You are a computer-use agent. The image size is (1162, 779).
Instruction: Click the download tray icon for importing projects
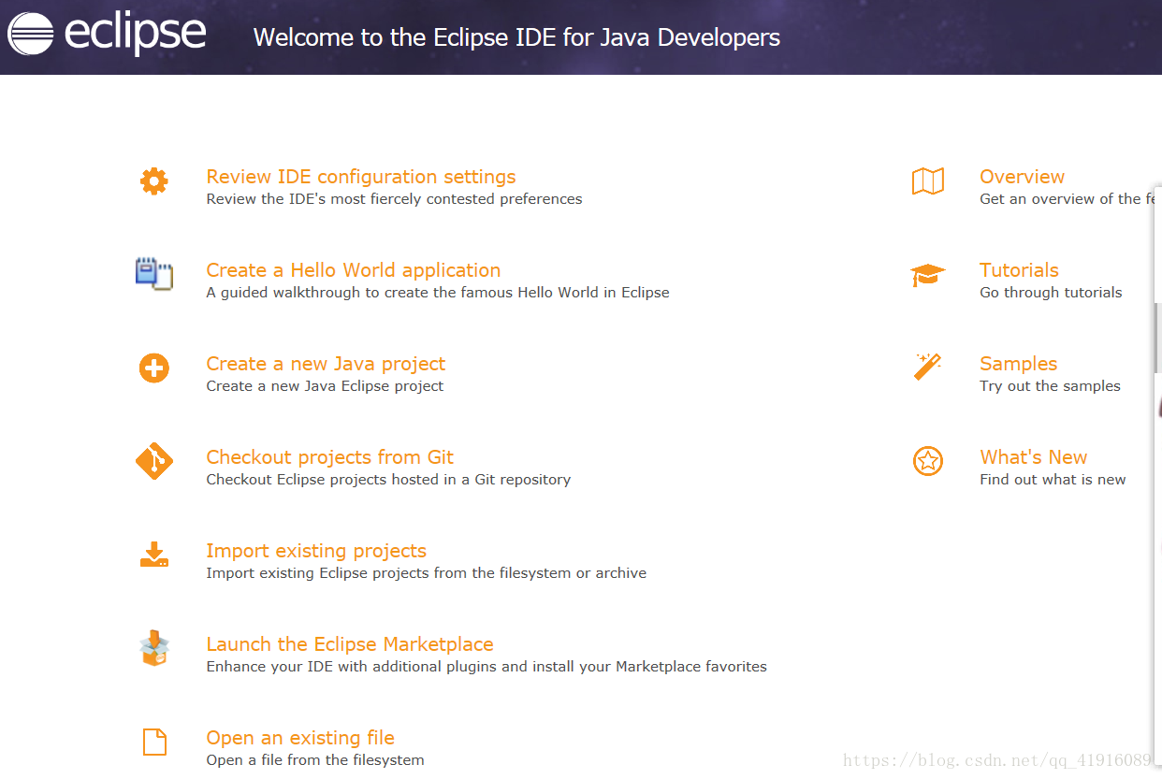coord(154,555)
